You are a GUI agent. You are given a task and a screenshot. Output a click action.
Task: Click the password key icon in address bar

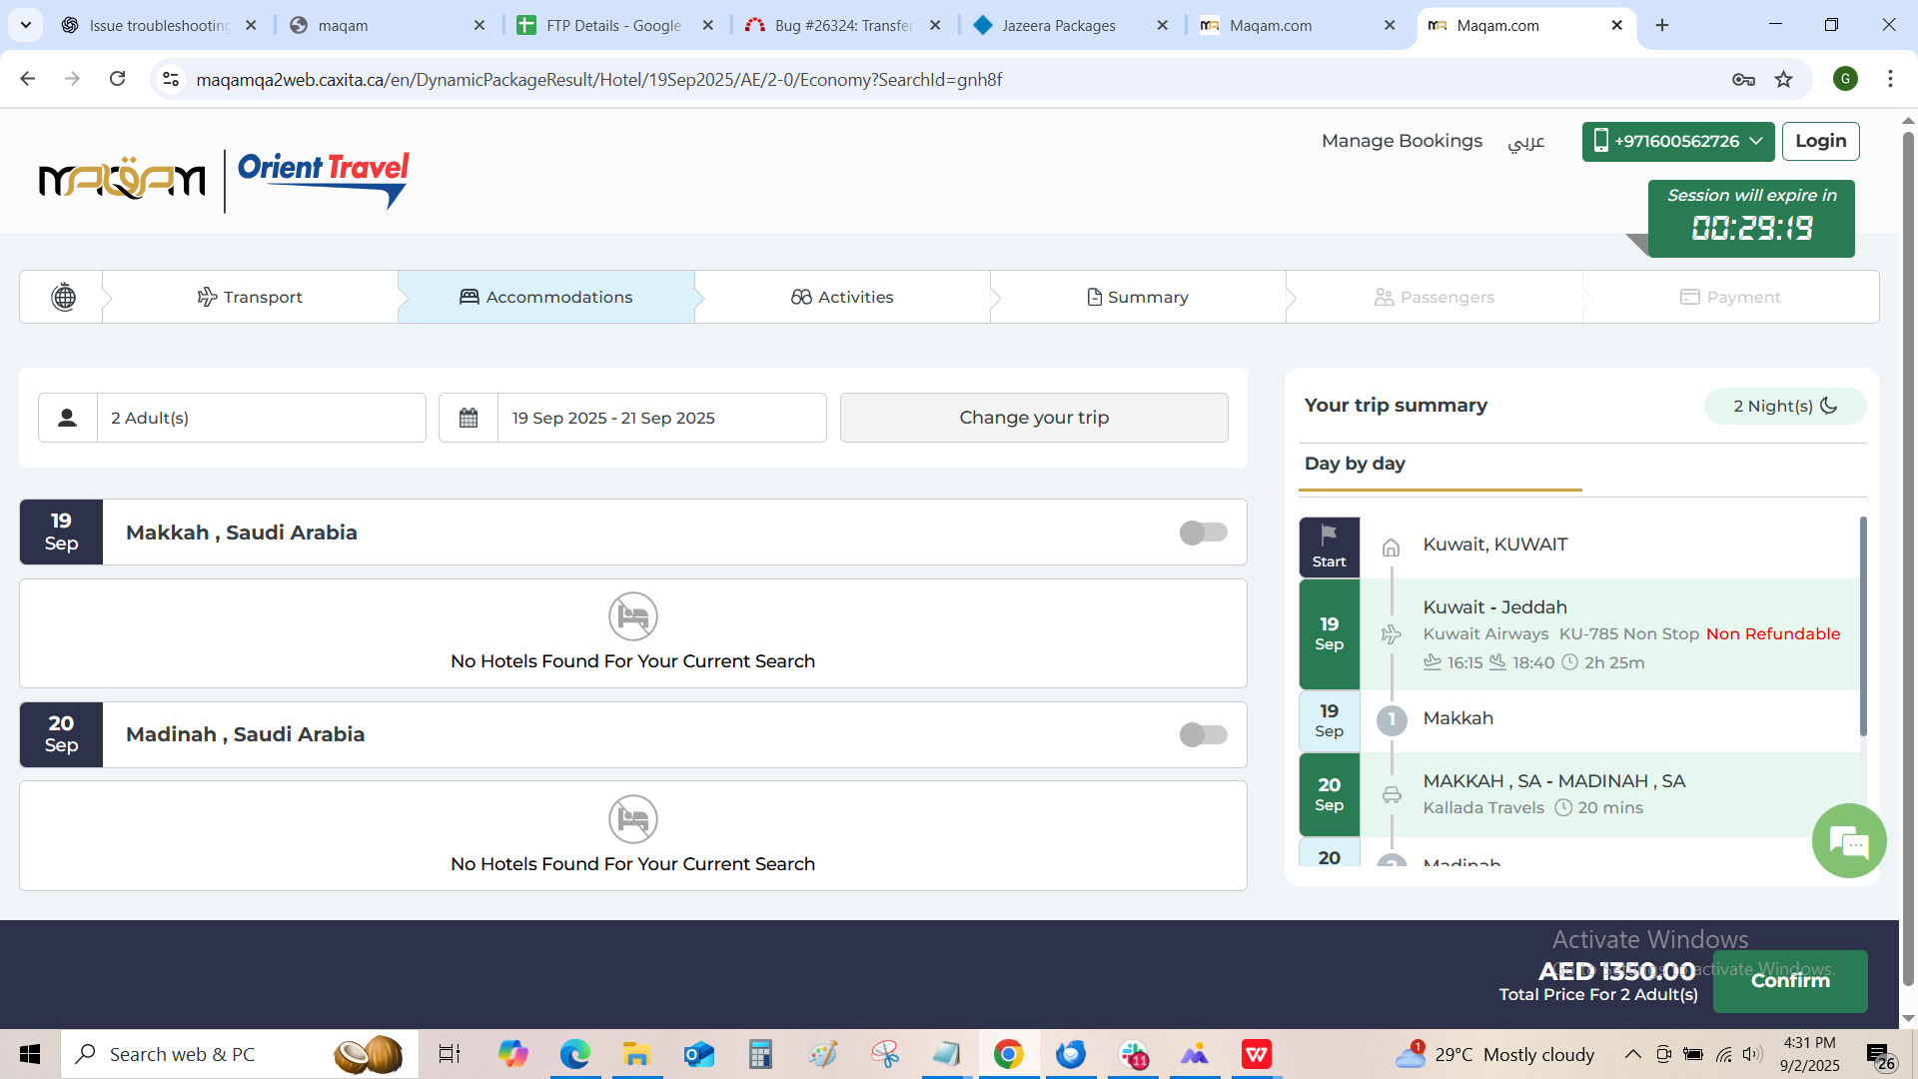point(1743,80)
